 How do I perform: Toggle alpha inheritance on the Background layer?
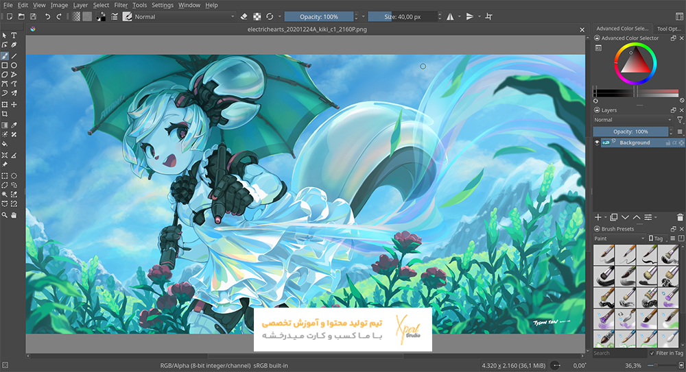point(675,143)
